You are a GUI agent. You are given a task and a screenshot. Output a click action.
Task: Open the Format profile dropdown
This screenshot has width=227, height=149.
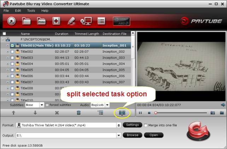pyautogui.click(x=119, y=125)
